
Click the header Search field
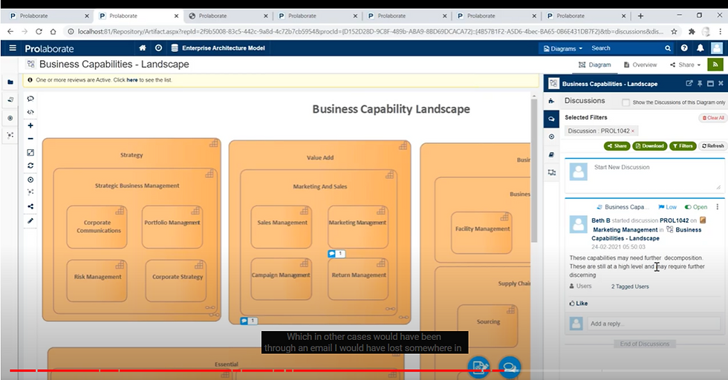coord(625,48)
